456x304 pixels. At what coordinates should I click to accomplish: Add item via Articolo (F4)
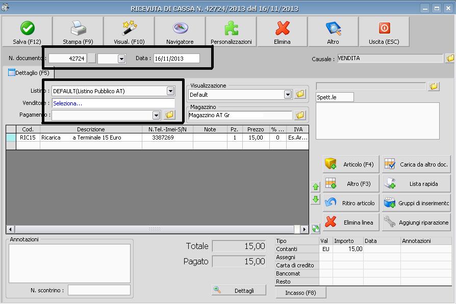[351, 164]
